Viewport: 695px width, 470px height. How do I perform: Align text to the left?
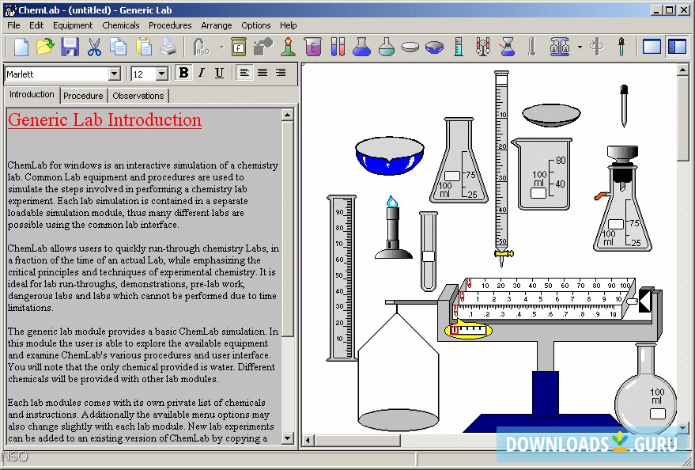click(244, 73)
